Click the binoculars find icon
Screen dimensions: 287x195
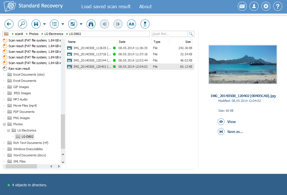pos(91,24)
